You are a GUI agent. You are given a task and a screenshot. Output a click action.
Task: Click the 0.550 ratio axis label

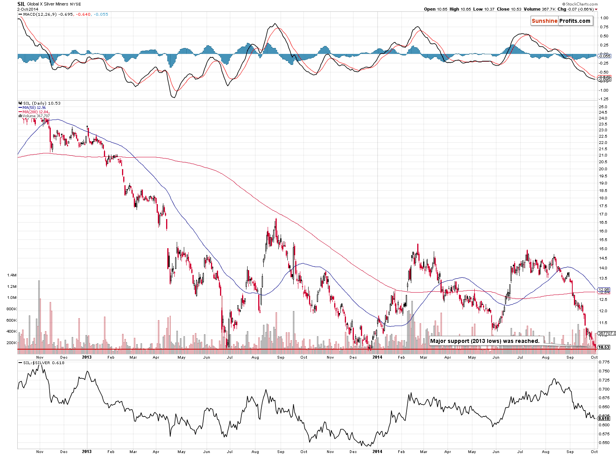coord(604,442)
